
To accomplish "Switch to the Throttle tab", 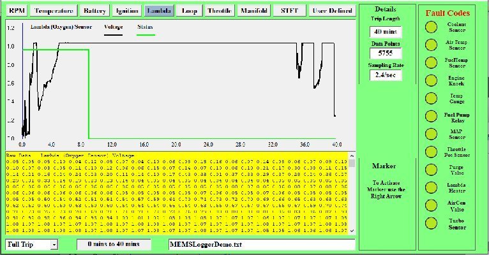I will click(220, 11).
